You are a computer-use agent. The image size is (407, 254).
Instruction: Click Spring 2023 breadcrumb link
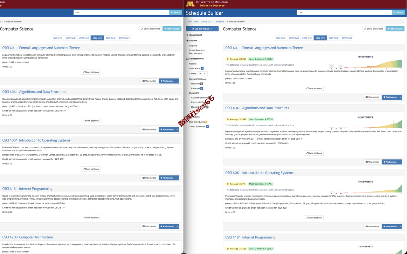207,22
